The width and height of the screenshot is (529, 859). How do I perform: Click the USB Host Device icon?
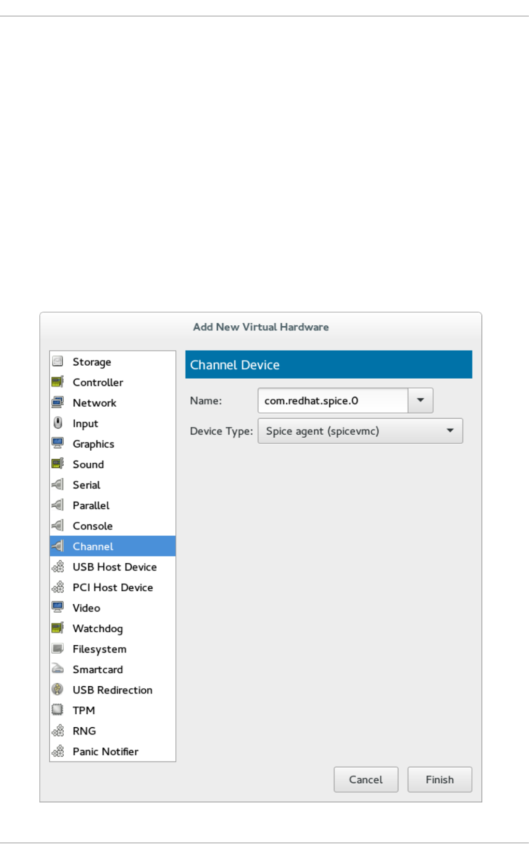(58, 566)
